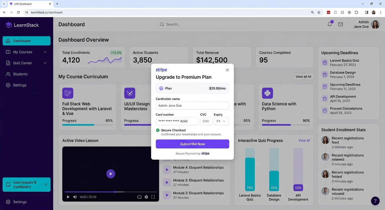Enter fullscreen on the video lesson

153,197
